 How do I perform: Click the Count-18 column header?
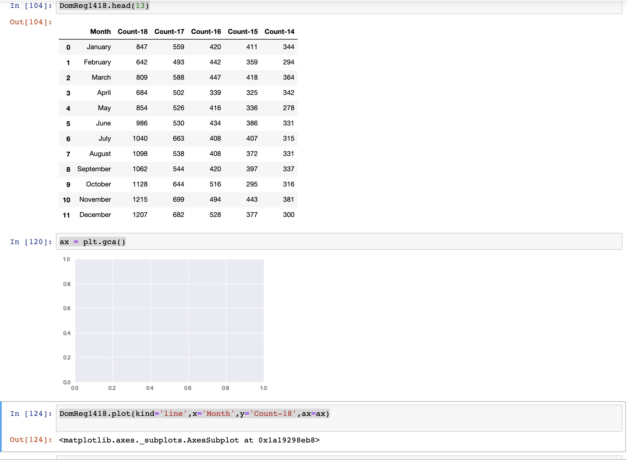pyautogui.click(x=132, y=32)
